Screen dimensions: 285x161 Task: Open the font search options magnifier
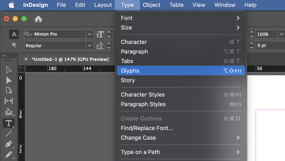coord(28,34)
